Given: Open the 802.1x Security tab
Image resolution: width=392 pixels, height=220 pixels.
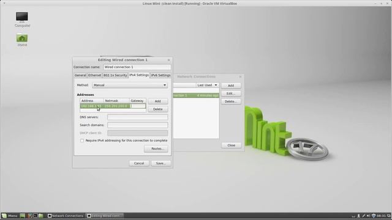Looking at the screenshot, I should (115, 75).
